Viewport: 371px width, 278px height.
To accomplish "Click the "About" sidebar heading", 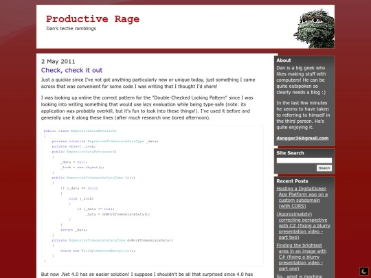I will click(284, 60).
